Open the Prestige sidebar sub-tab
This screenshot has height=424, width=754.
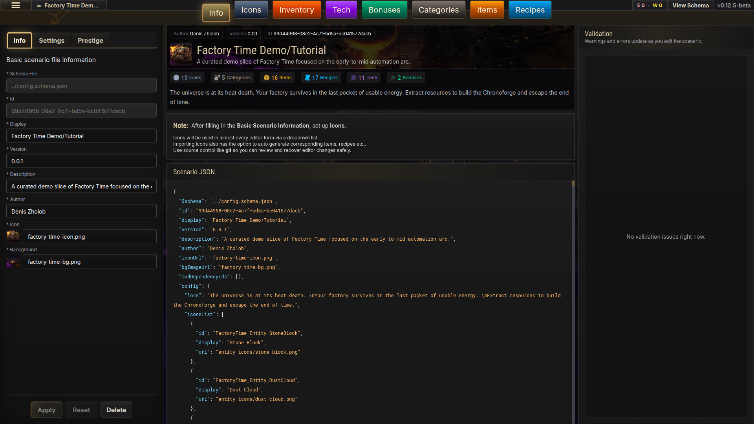[90, 40]
